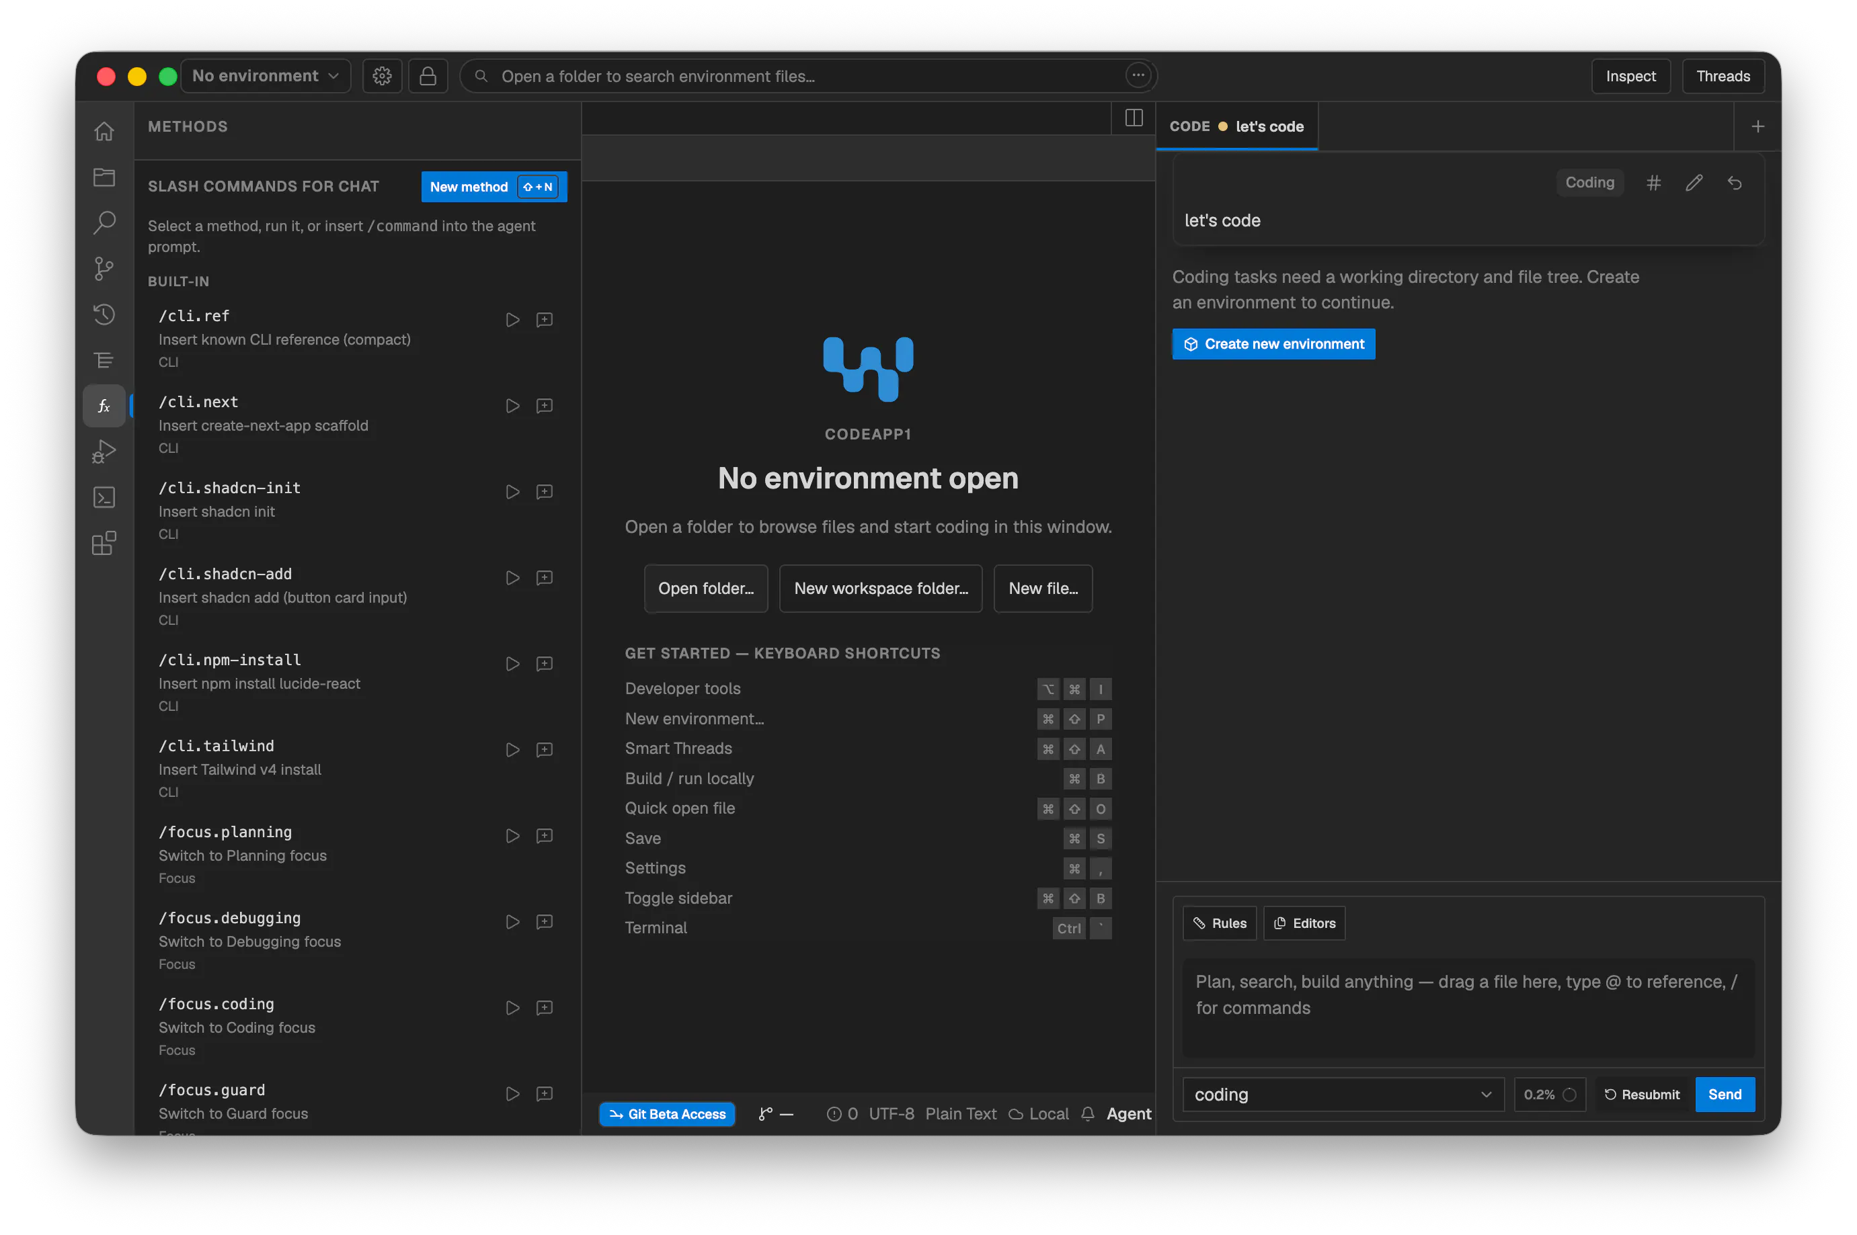Run the /cli.ref method
The width and height of the screenshot is (1857, 1235).
[512, 320]
